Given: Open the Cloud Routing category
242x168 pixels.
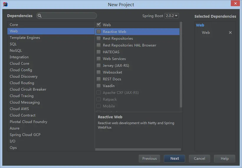Looking at the screenshot, I should point(51,83).
